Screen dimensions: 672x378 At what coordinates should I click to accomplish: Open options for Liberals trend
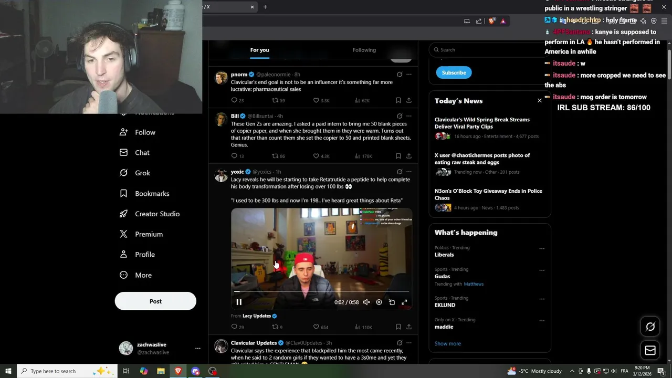tap(542, 249)
